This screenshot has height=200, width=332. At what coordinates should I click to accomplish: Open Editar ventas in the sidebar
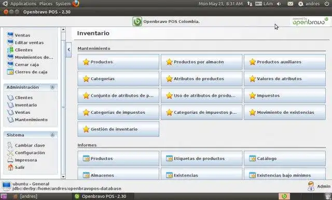coord(25,43)
